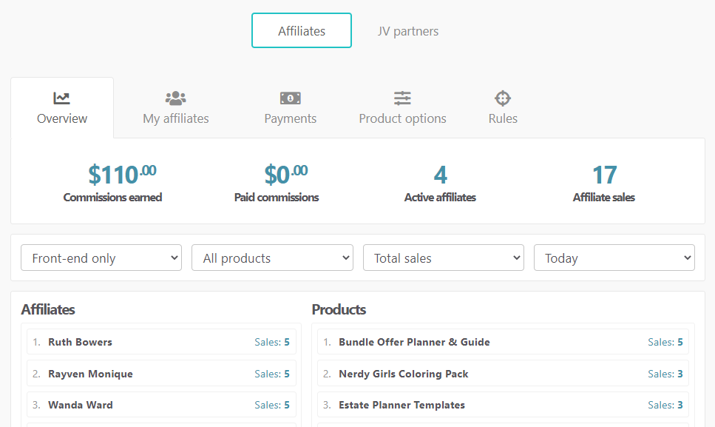Open the All products dropdown
Image resolution: width=715 pixels, height=427 pixels.
(x=272, y=258)
